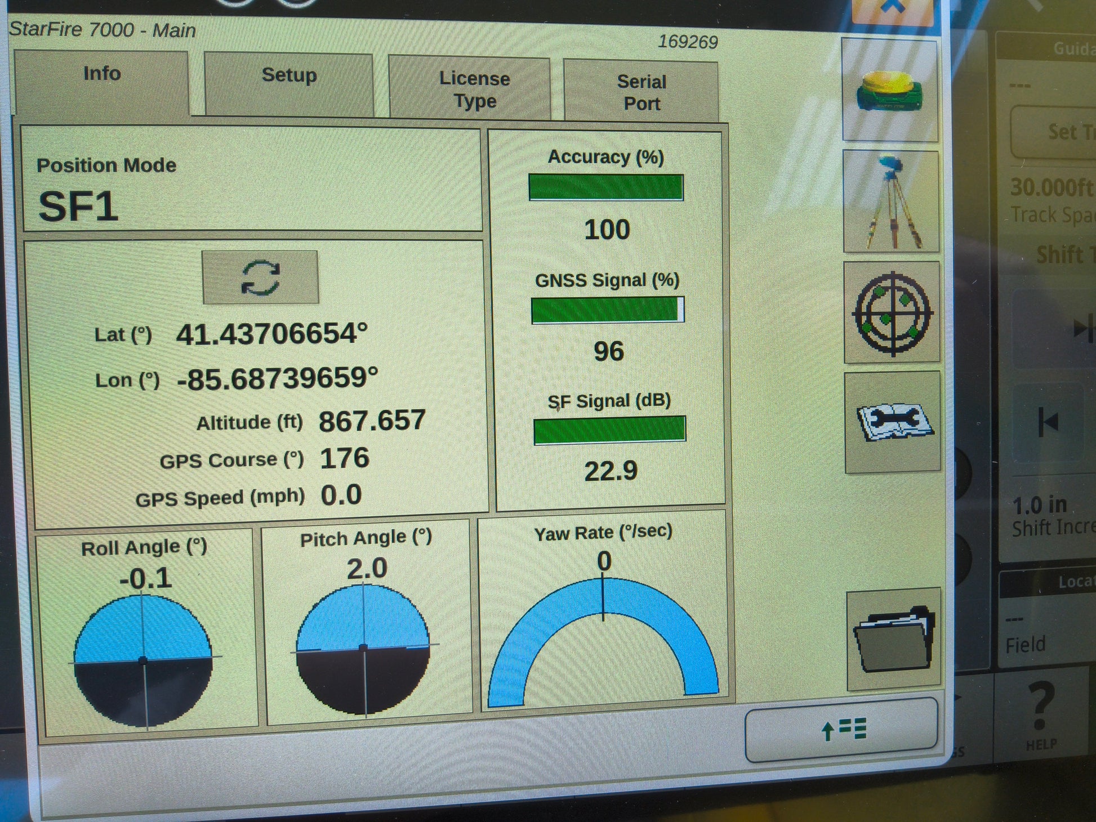
Task: Open the wrench diagnostics manual icon
Action: (x=893, y=422)
